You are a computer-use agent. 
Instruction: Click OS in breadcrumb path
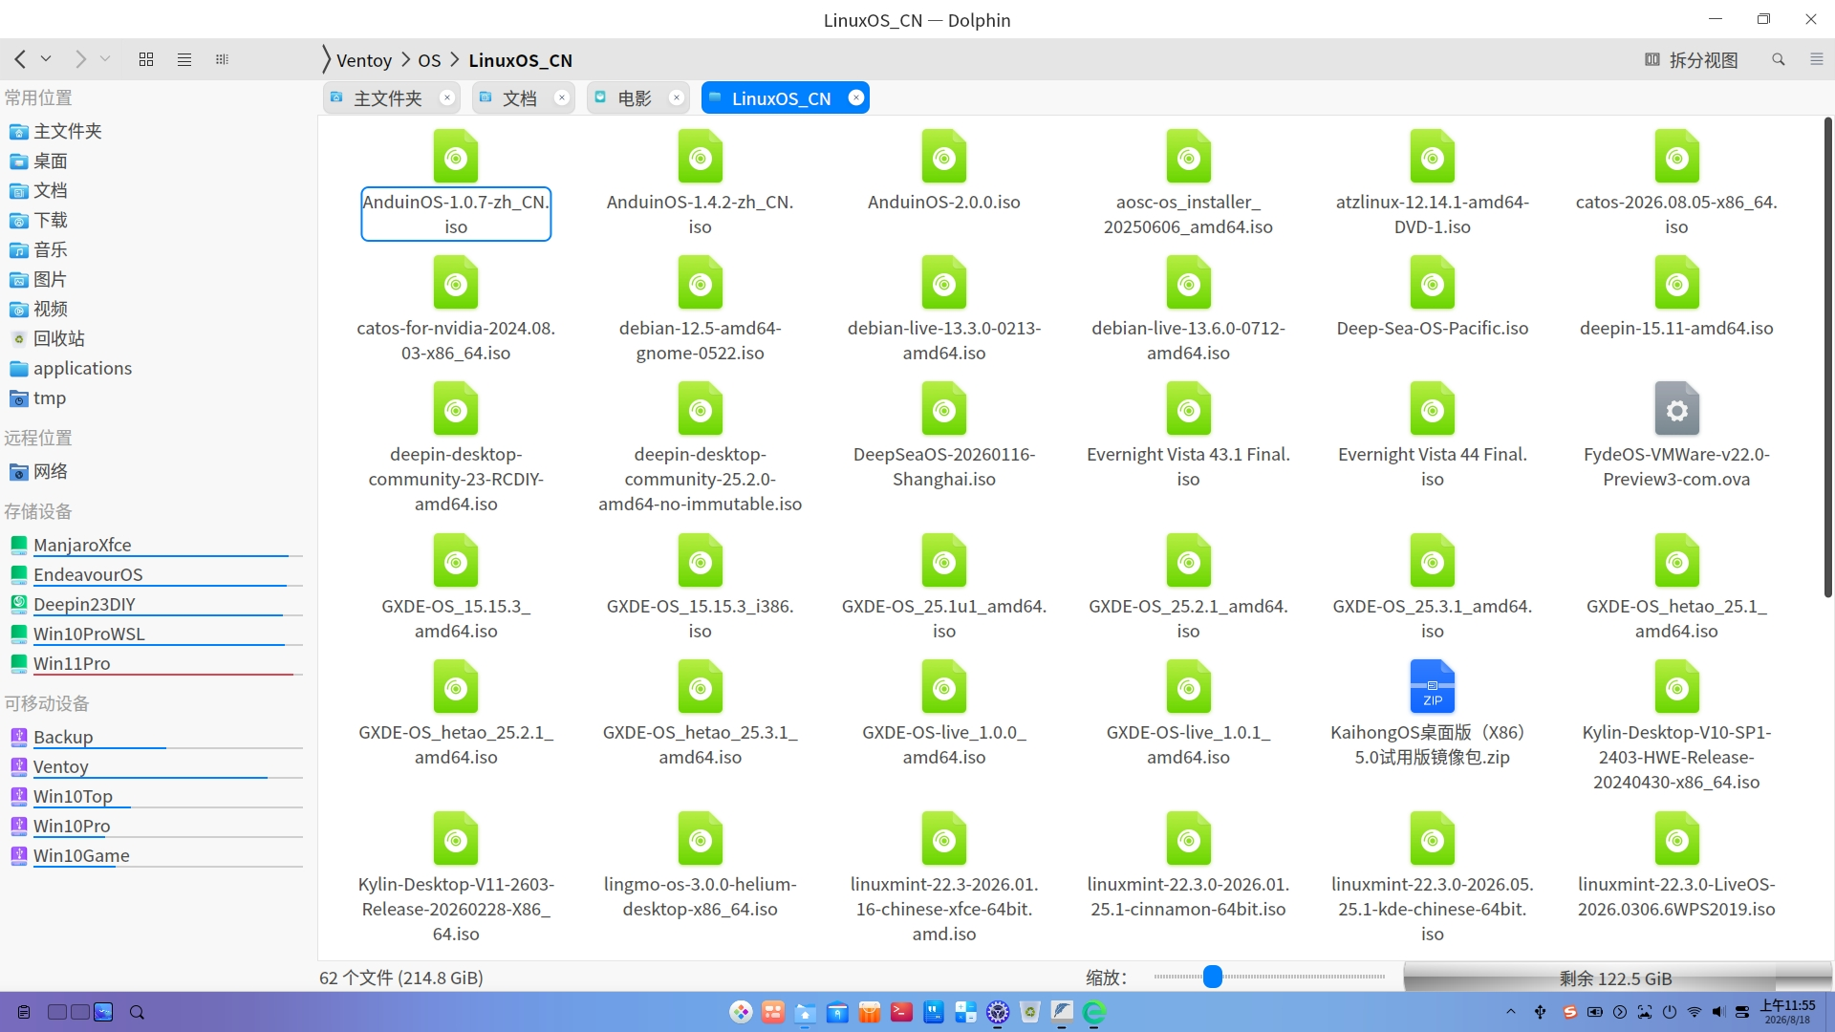429,60
